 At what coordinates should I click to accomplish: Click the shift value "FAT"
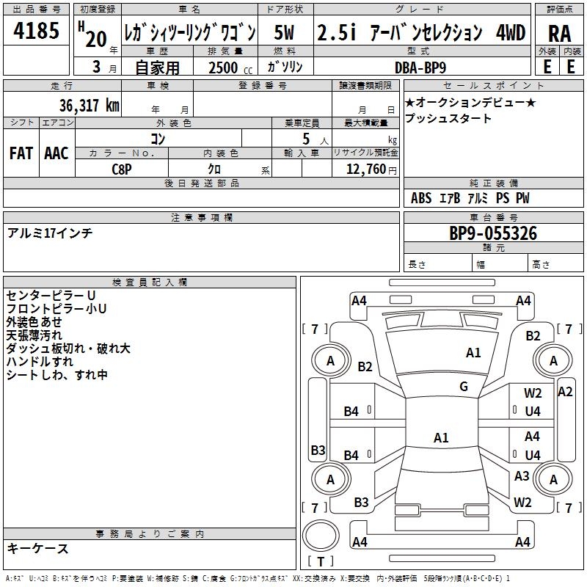coord(21,153)
